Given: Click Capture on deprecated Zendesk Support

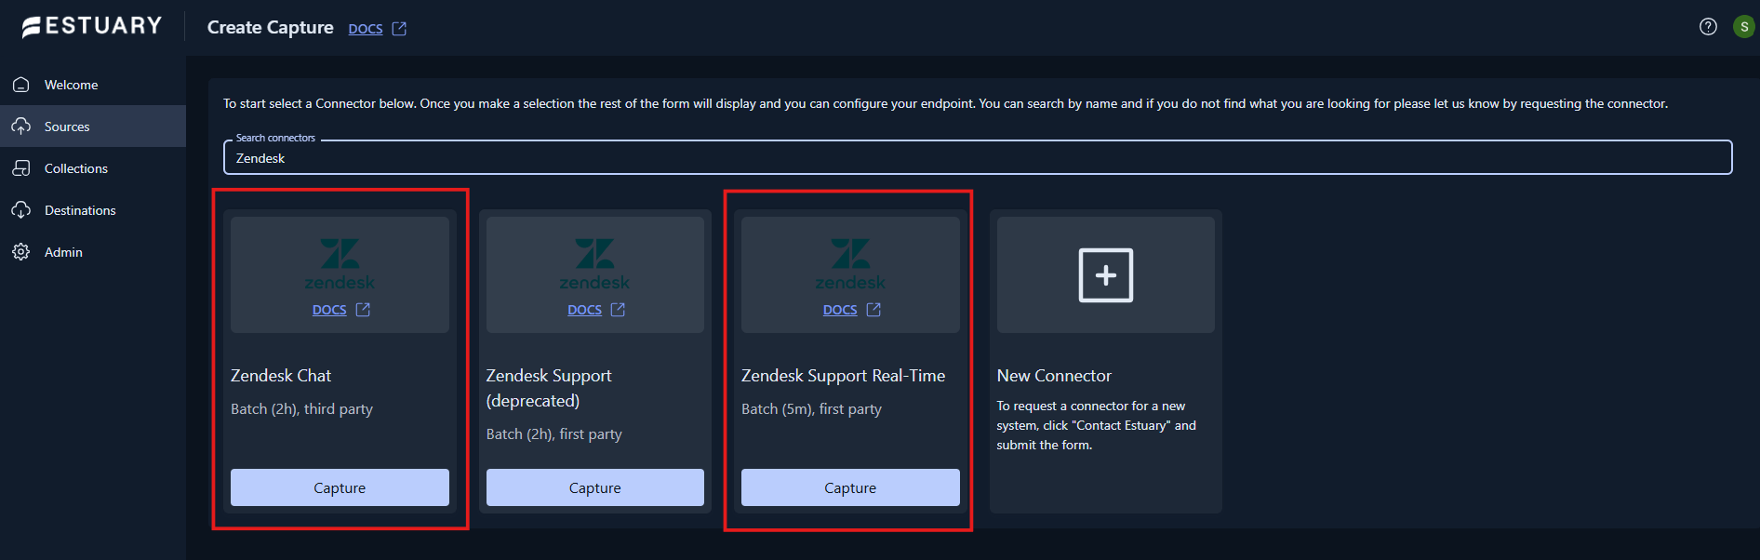Looking at the screenshot, I should pos(594,487).
